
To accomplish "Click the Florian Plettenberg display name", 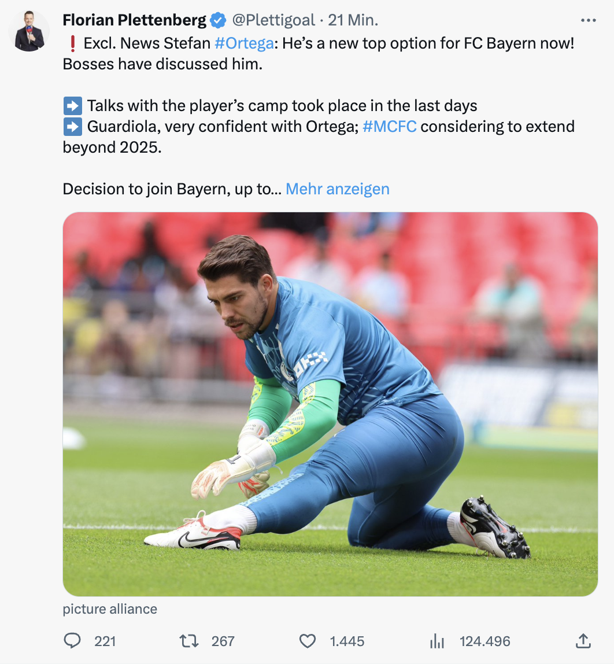I will 134,21.
